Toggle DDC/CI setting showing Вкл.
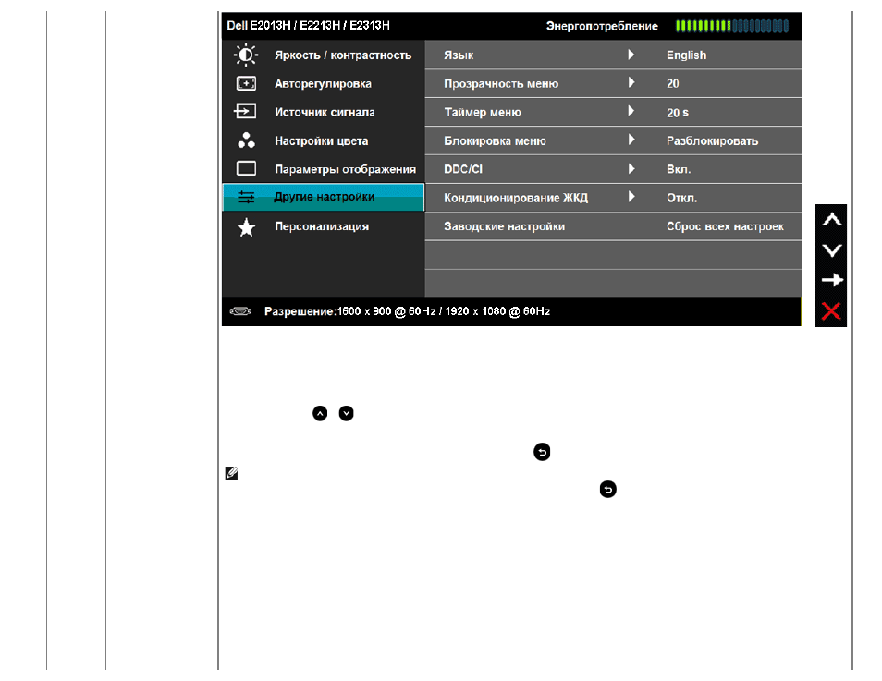Viewport: 882px width, 681px height. (x=679, y=169)
